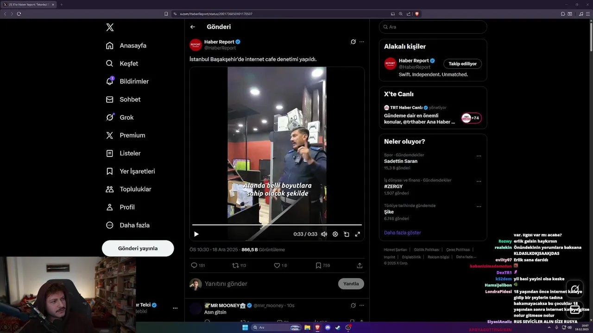
Task: Open the video settings gear
Action: (x=335, y=234)
